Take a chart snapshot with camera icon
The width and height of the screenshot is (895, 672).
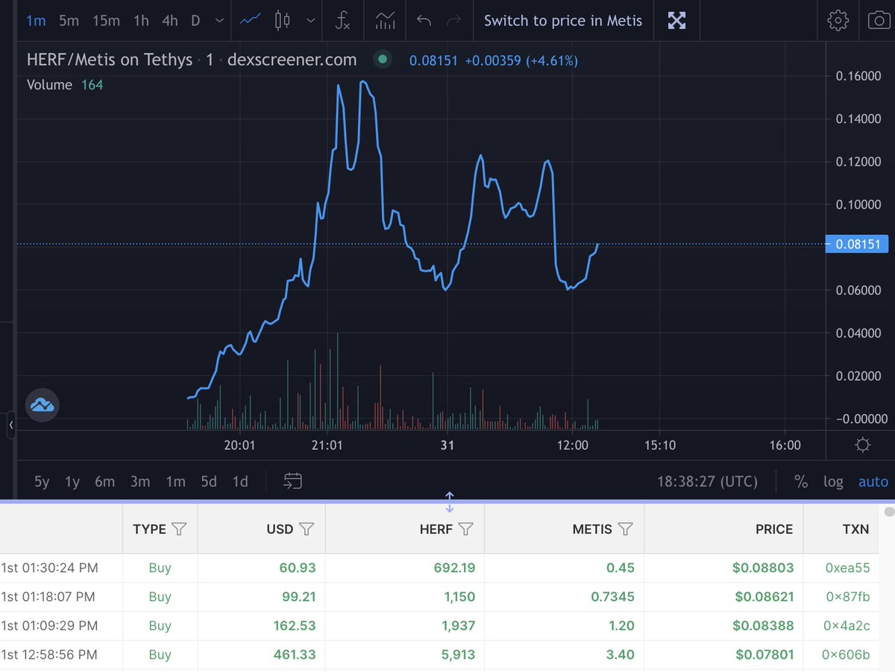[880, 20]
